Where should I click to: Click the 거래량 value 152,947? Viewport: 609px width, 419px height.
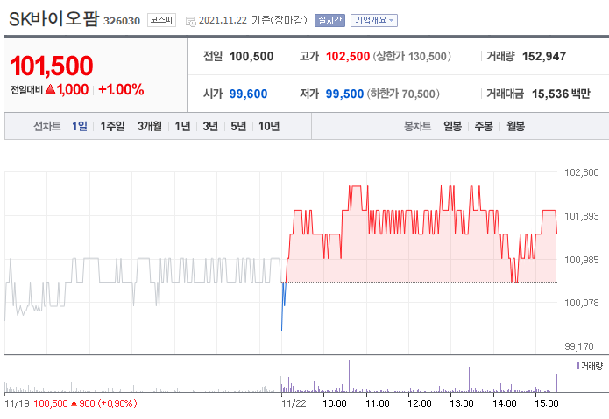(x=544, y=56)
